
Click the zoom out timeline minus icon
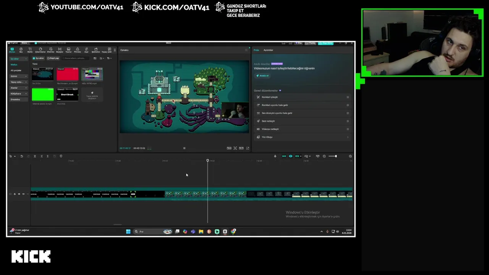pyautogui.click(x=324, y=156)
